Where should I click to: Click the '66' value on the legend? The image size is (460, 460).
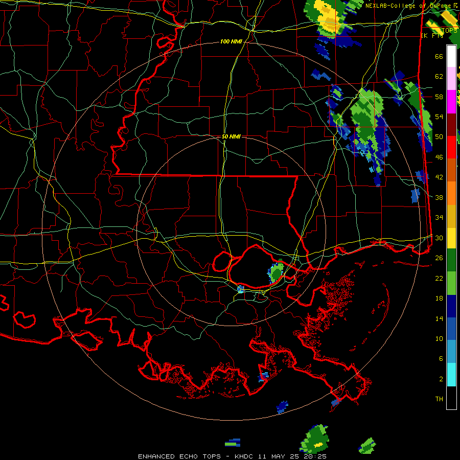(439, 56)
